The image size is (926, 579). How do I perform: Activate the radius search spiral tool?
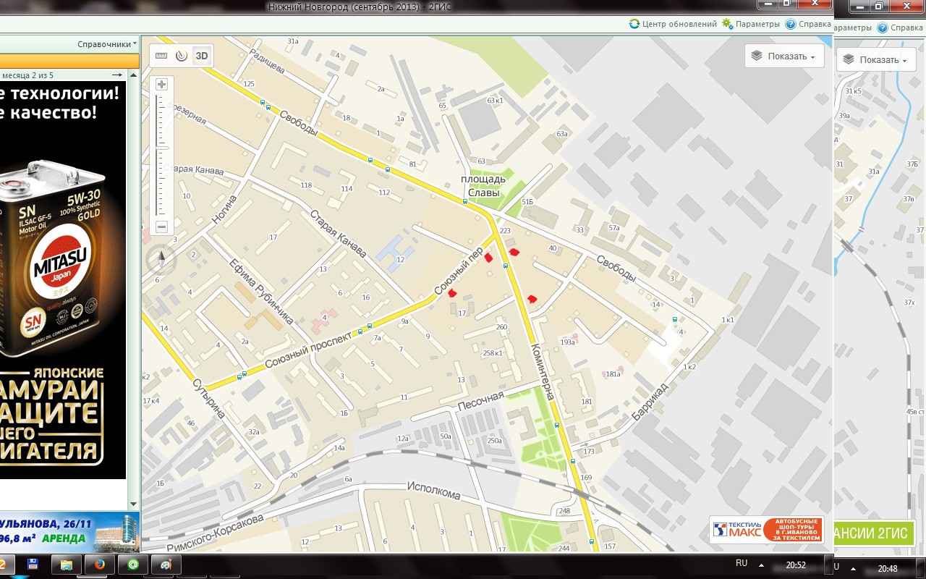(x=181, y=56)
